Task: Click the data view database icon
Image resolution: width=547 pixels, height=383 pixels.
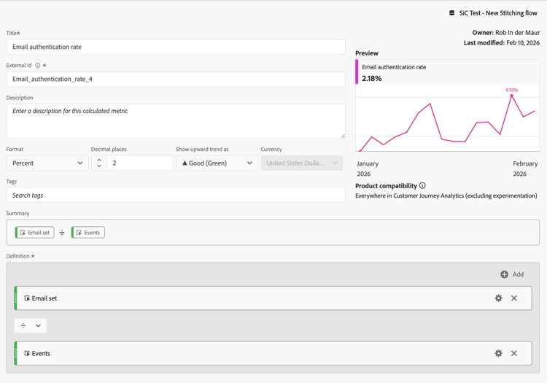Action: point(451,13)
